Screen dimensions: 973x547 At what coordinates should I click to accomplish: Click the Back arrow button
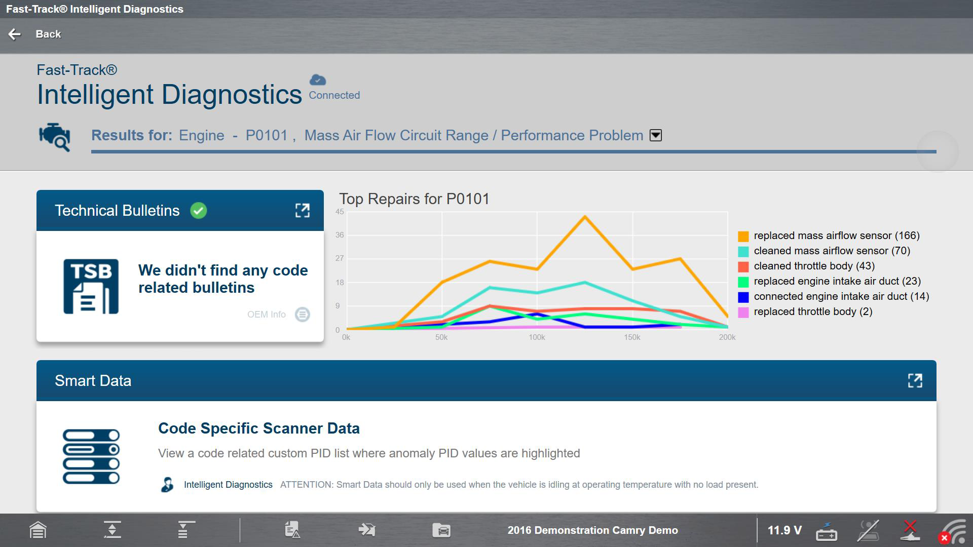click(15, 34)
